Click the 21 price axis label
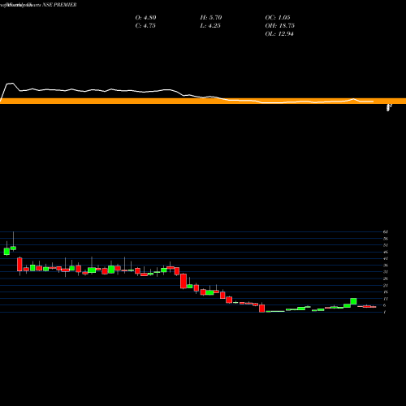Image resolution: width=406 pixels, height=406 pixels. pyautogui.click(x=386, y=285)
